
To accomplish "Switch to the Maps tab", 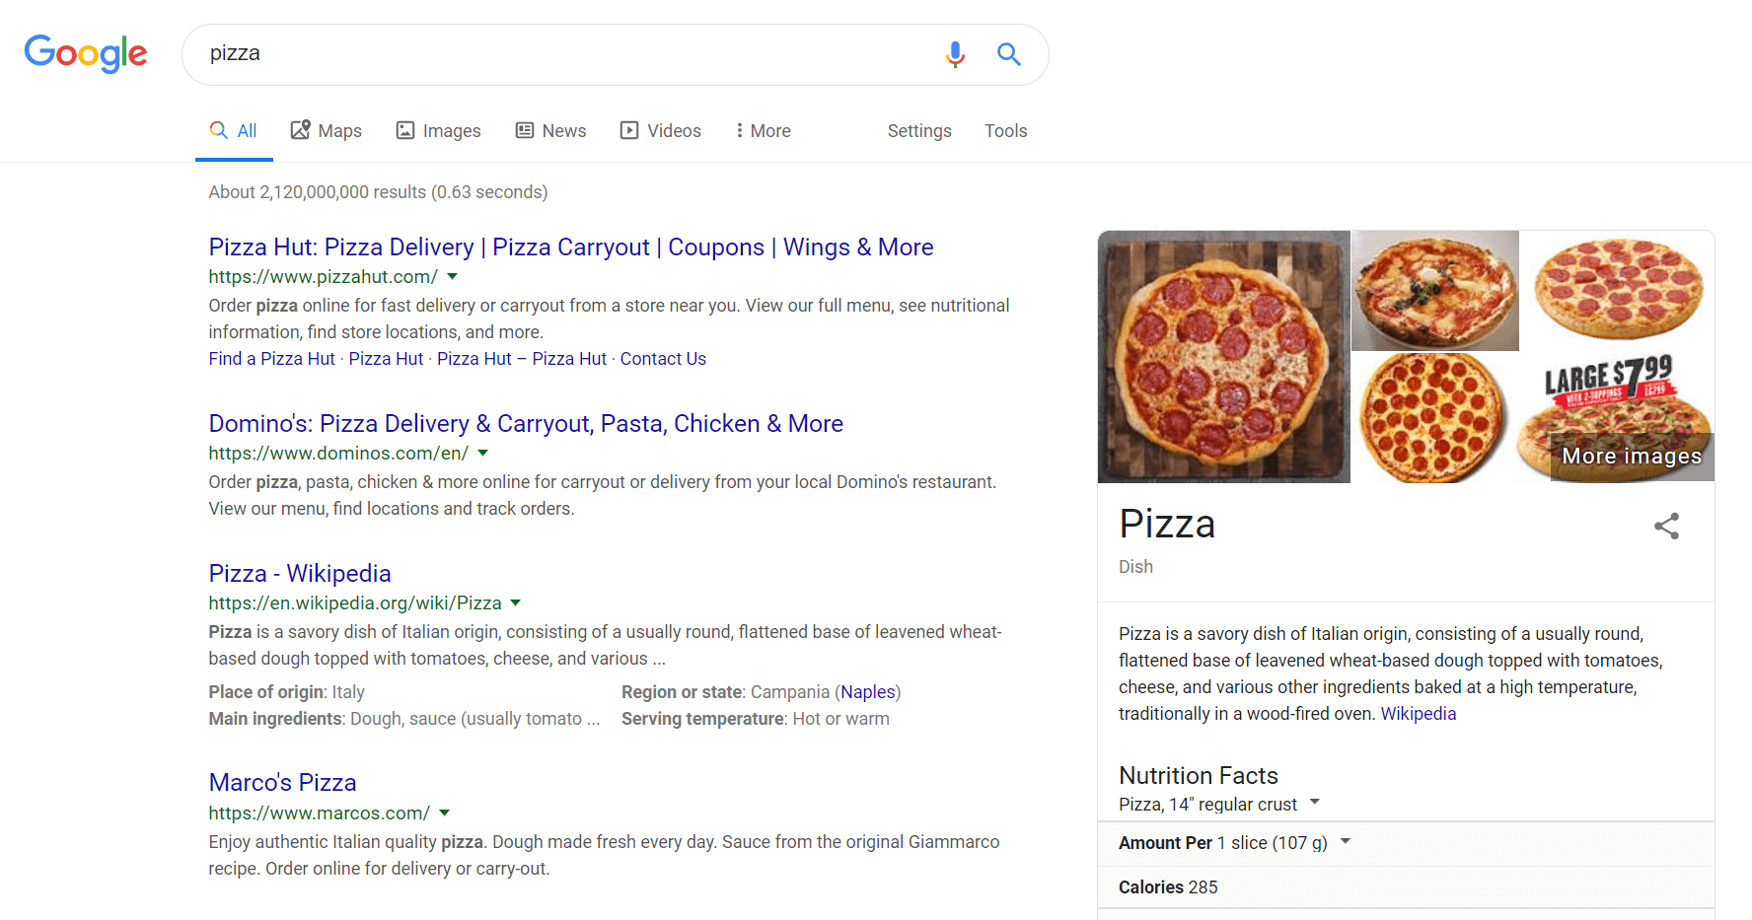I will tap(326, 131).
